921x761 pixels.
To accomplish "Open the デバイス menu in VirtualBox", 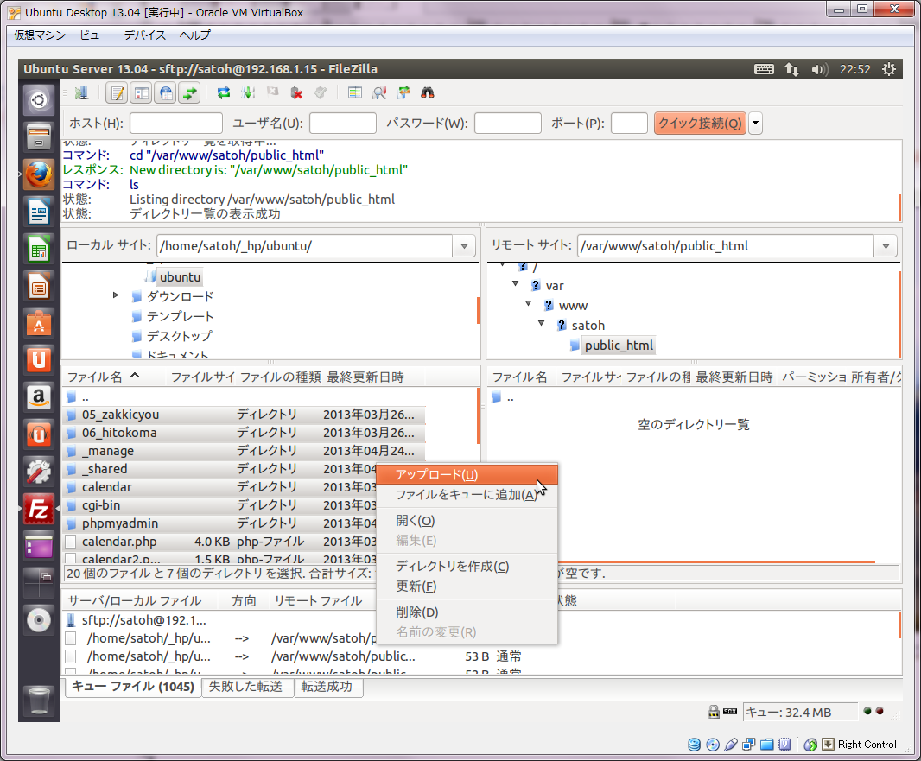I will [x=144, y=35].
